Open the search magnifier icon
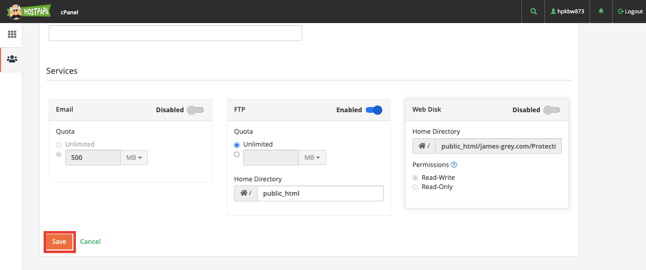Screen dimensions: 646x270 (x=533, y=11)
